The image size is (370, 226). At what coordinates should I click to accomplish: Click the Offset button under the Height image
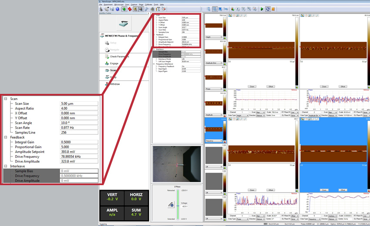point(271,86)
